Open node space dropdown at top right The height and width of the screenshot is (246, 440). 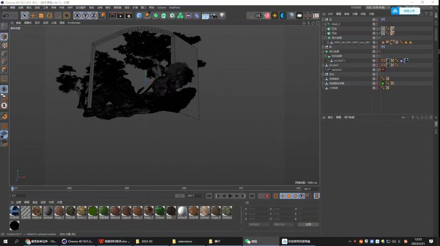[377, 8]
